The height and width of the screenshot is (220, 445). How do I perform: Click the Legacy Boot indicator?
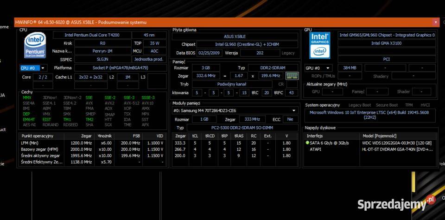pos(360,105)
